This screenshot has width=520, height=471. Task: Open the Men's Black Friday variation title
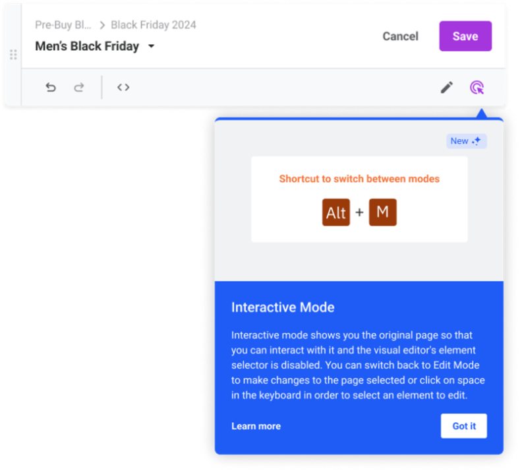tap(87, 46)
